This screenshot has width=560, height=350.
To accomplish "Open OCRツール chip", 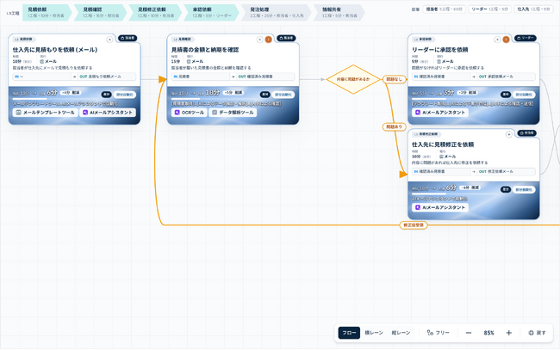I will (189, 113).
